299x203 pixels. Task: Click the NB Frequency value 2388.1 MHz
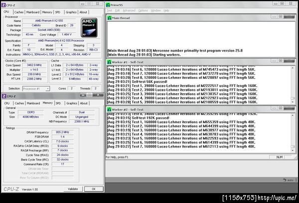click(x=82, y=121)
